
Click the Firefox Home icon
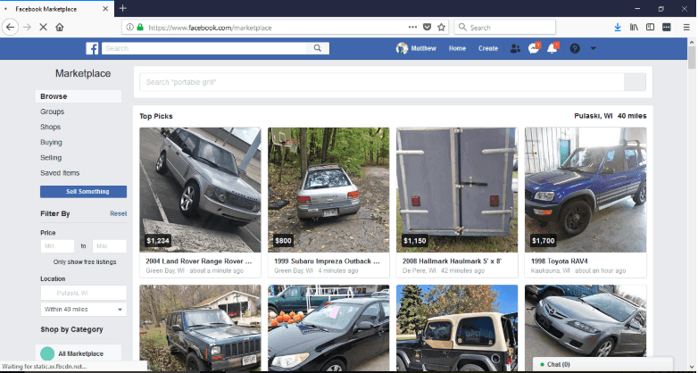pyautogui.click(x=59, y=27)
